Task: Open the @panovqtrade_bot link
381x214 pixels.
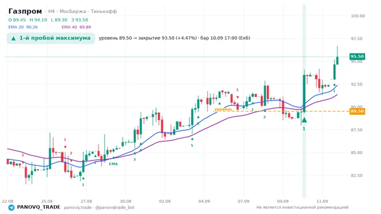Action: coord(115,207)
